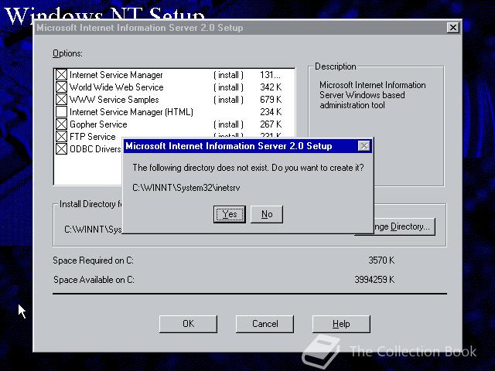Toggle WWW Service Samples checkbox
The height and width of the screenshot is (371, 495).
pyautogui.click(x=61, y=100)
